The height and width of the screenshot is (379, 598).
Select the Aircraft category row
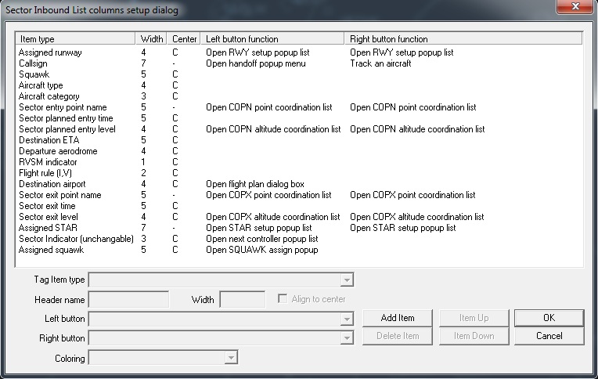(299, 96)
